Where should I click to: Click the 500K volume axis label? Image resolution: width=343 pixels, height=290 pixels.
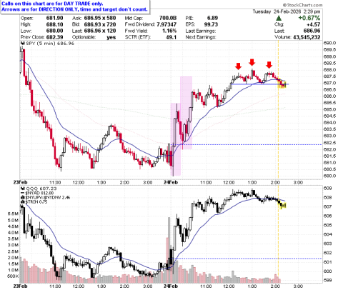[13, 276]
